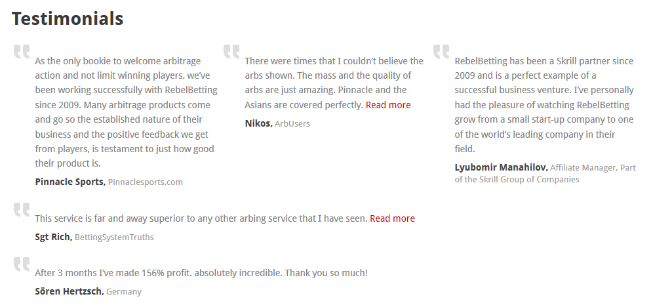Click the Lyubomir Manahilov author name
Screen dimensions: 653x307
point(502,167)
